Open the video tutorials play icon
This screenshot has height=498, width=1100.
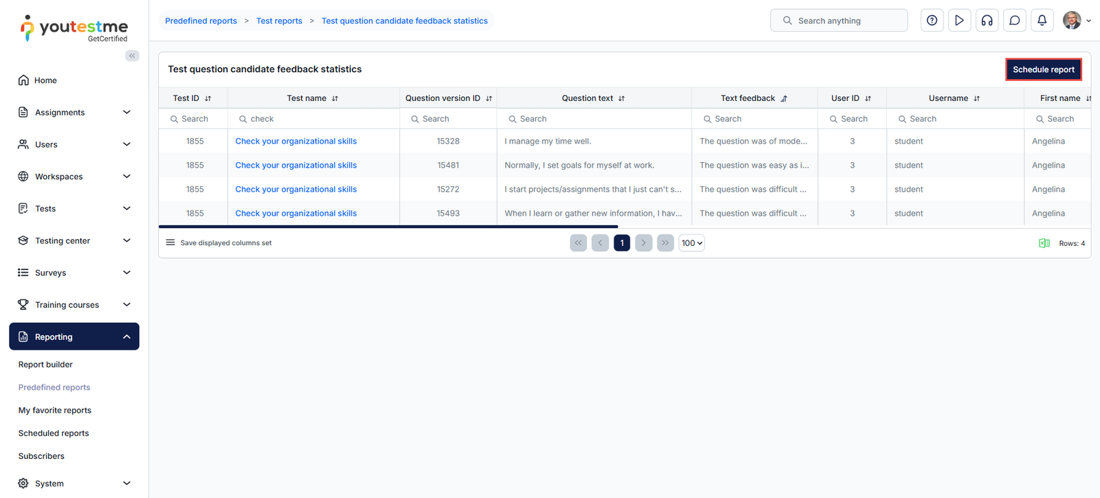click(x=959, y=21)
